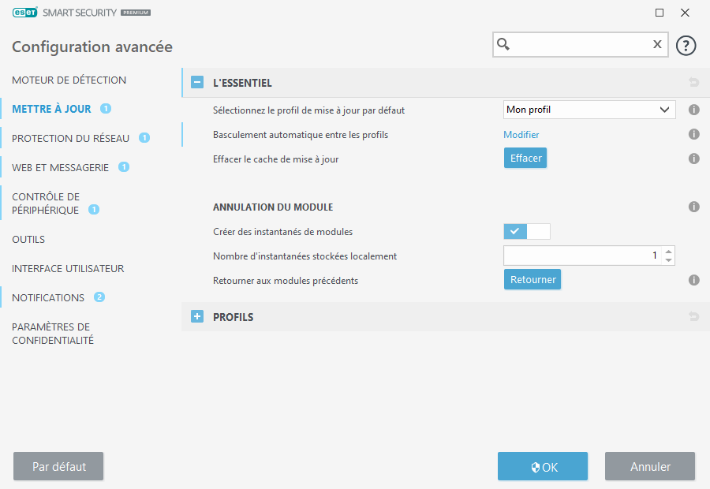This screenshot has height=489, width=710.
Task: Click the snapshots count number field
Action: (x=582, y=256)
